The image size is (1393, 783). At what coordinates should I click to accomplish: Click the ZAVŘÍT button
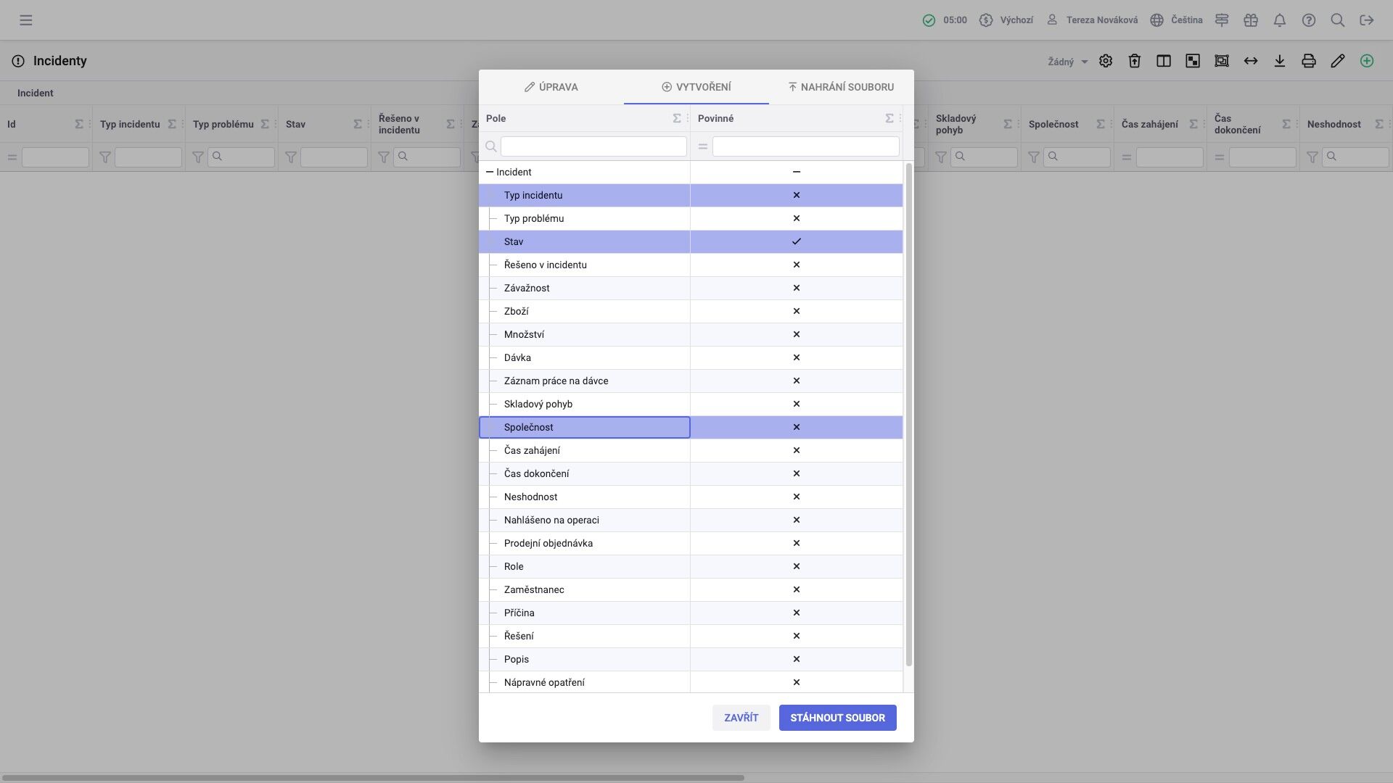(x=741, y=718)
